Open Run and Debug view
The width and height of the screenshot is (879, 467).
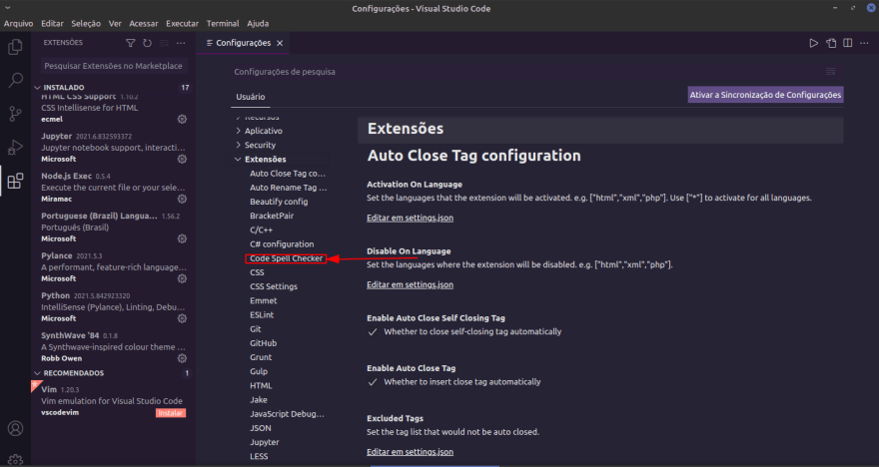(x=15, y=148)
